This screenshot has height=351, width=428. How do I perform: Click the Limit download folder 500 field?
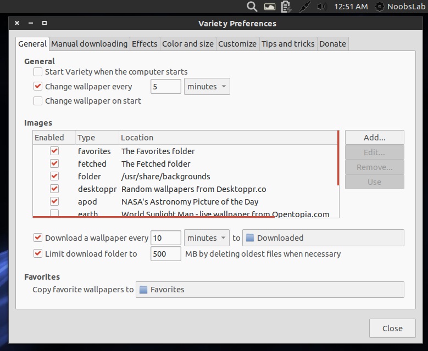[166, 254]
